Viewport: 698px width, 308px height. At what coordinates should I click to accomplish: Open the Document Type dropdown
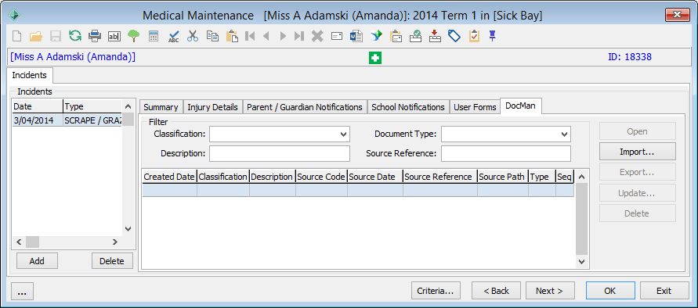pos(564,134)
